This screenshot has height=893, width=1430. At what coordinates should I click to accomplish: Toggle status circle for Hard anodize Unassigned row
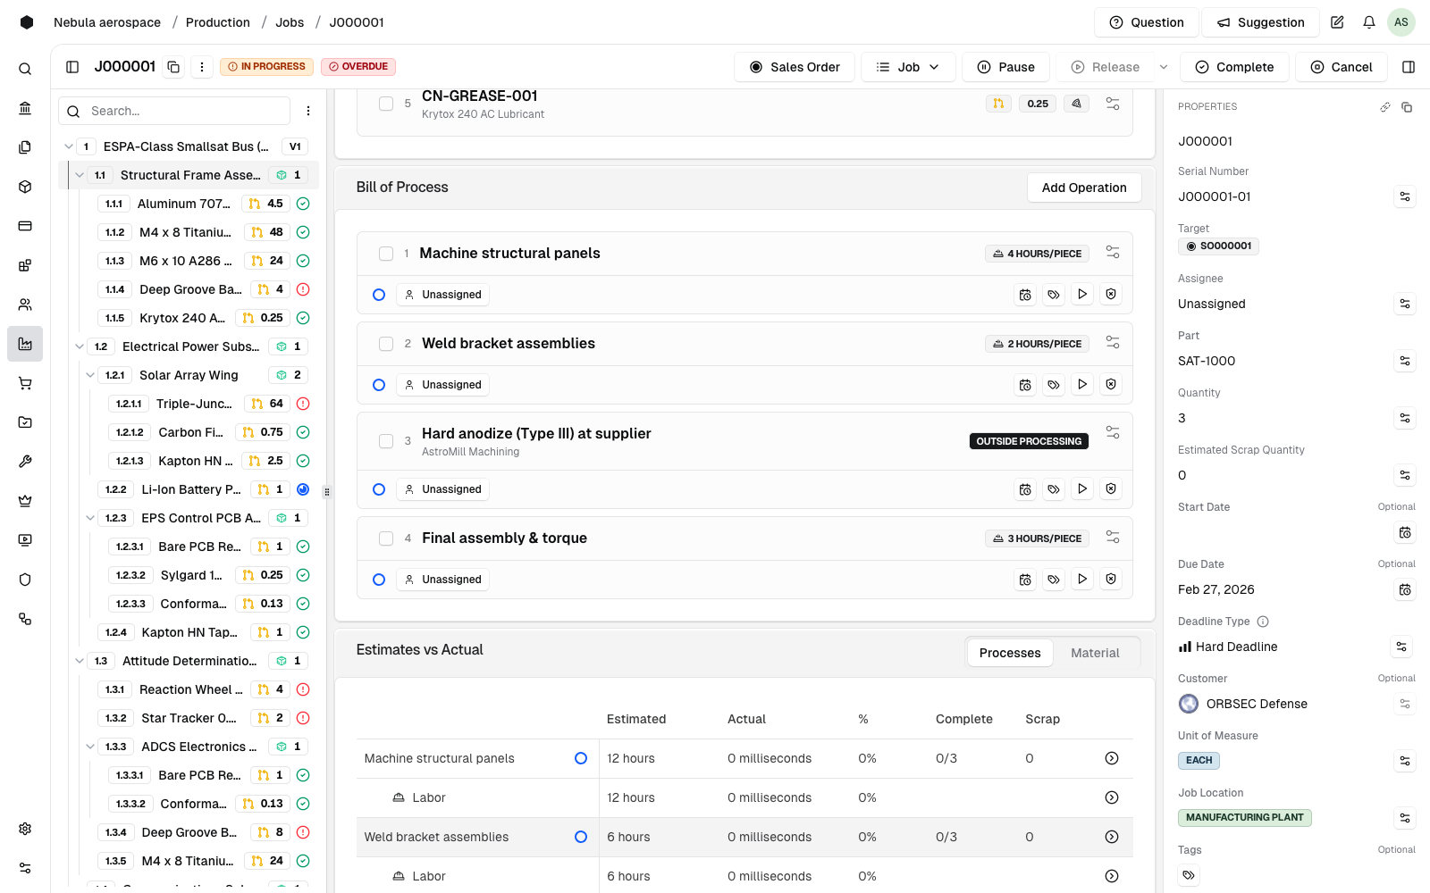pos(379,489)
